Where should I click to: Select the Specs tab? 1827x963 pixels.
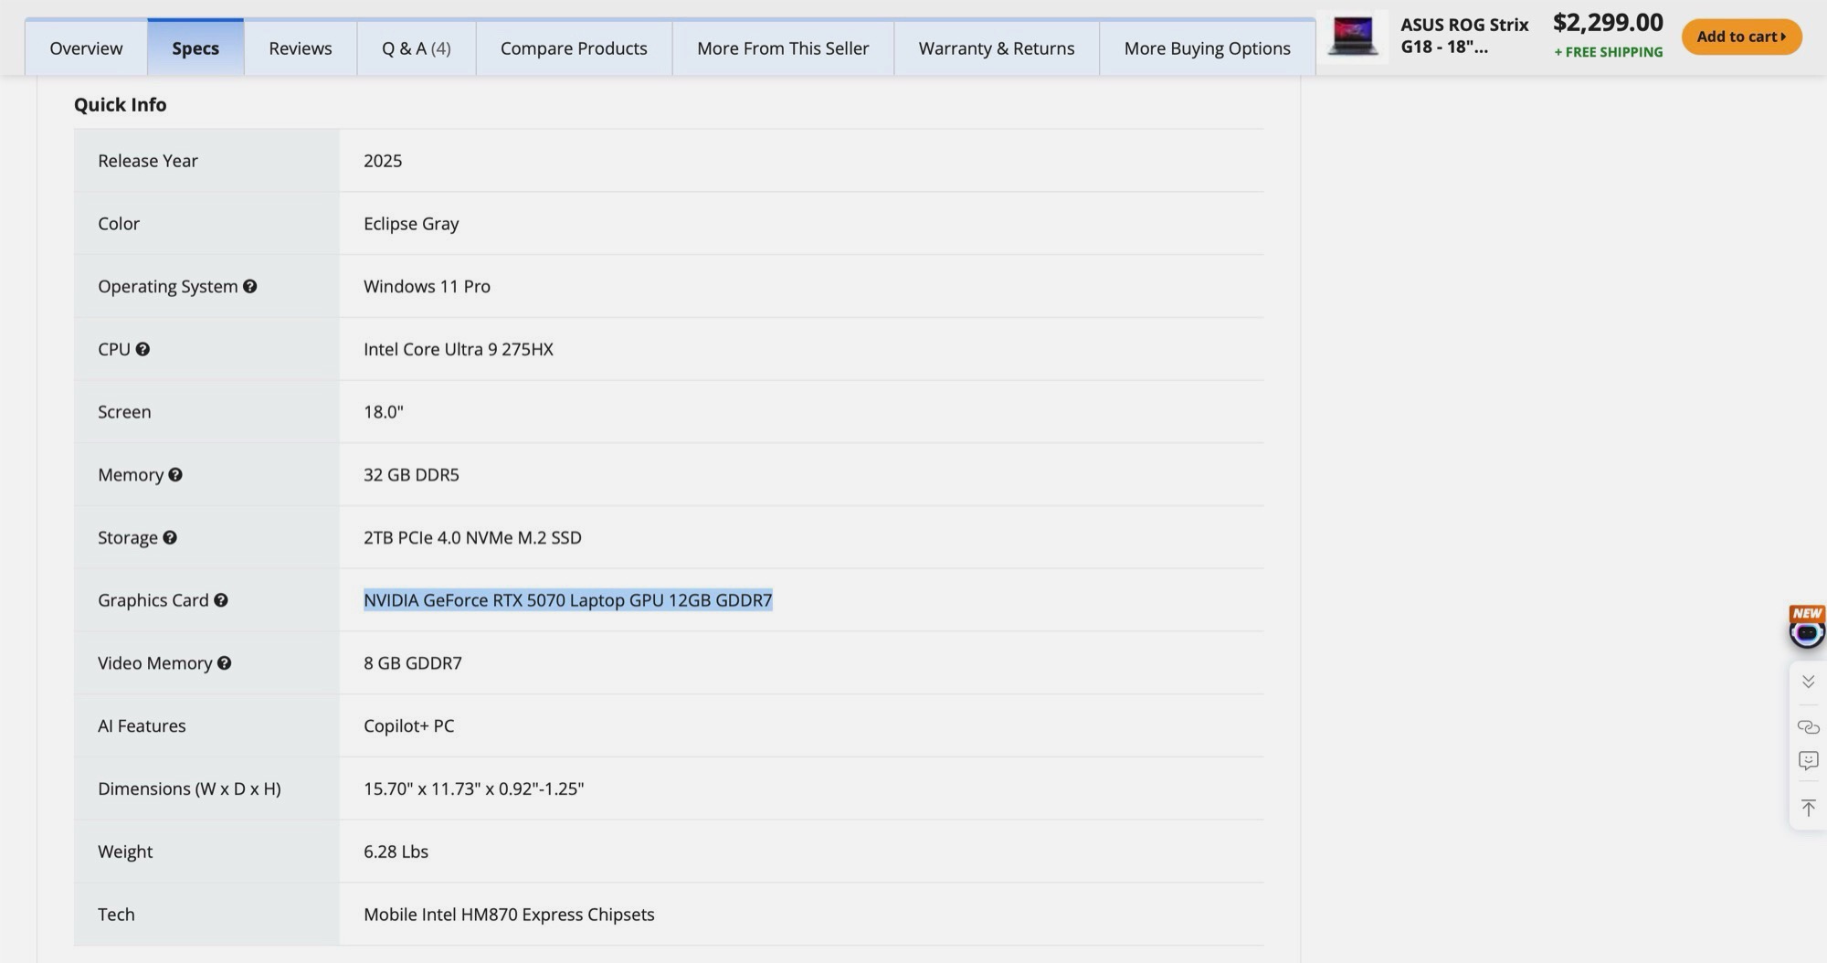tap(195, 48)
